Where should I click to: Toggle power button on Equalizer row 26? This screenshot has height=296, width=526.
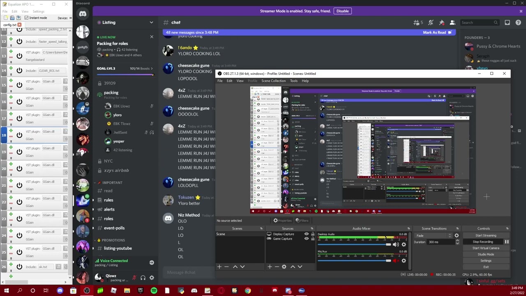(19, 267)
